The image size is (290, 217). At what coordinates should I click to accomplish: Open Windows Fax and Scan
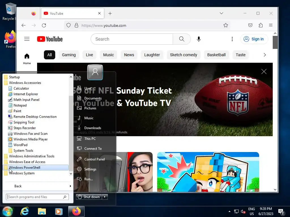28,134
